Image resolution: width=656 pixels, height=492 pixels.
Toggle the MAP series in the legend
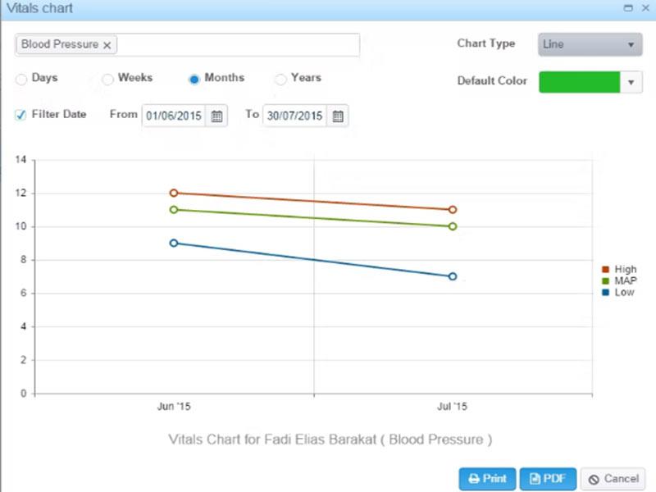click(620, 280)
